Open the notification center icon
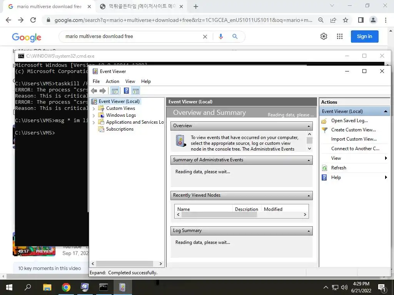 pyautogui.click(x=382, y=287)
